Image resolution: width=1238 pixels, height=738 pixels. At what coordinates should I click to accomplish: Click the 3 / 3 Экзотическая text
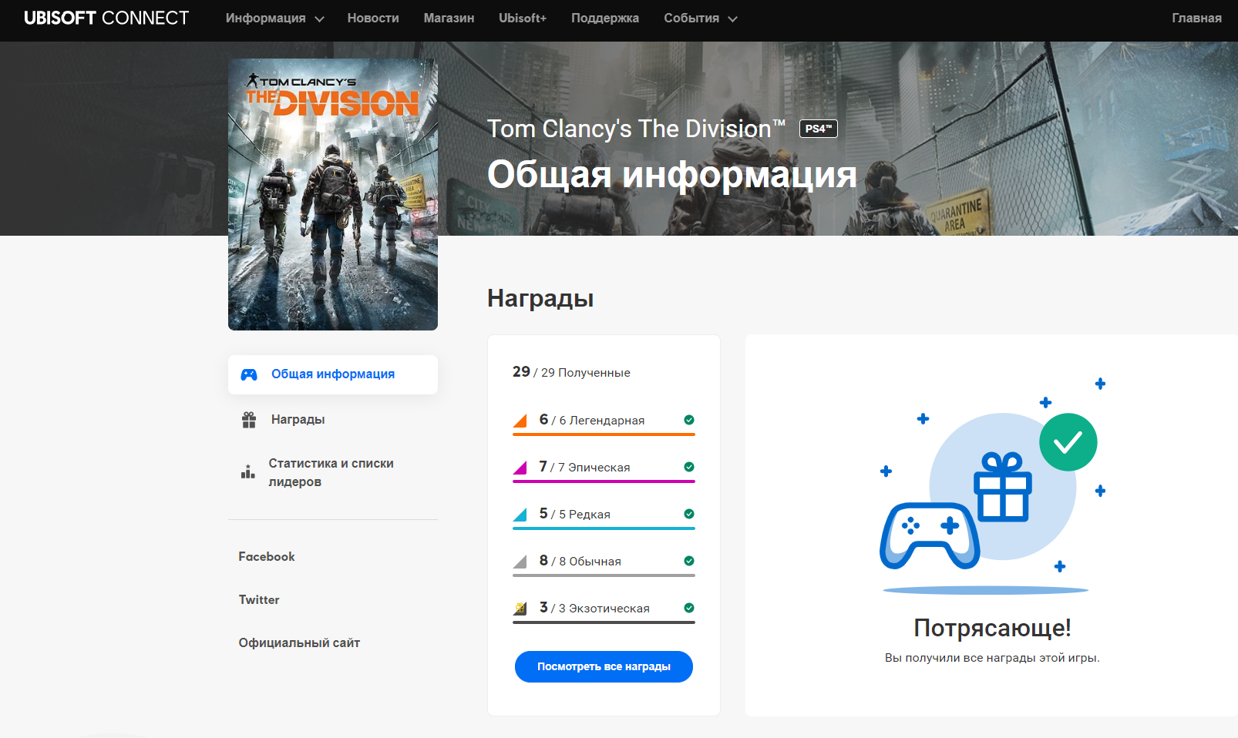[x=594, y=608]
